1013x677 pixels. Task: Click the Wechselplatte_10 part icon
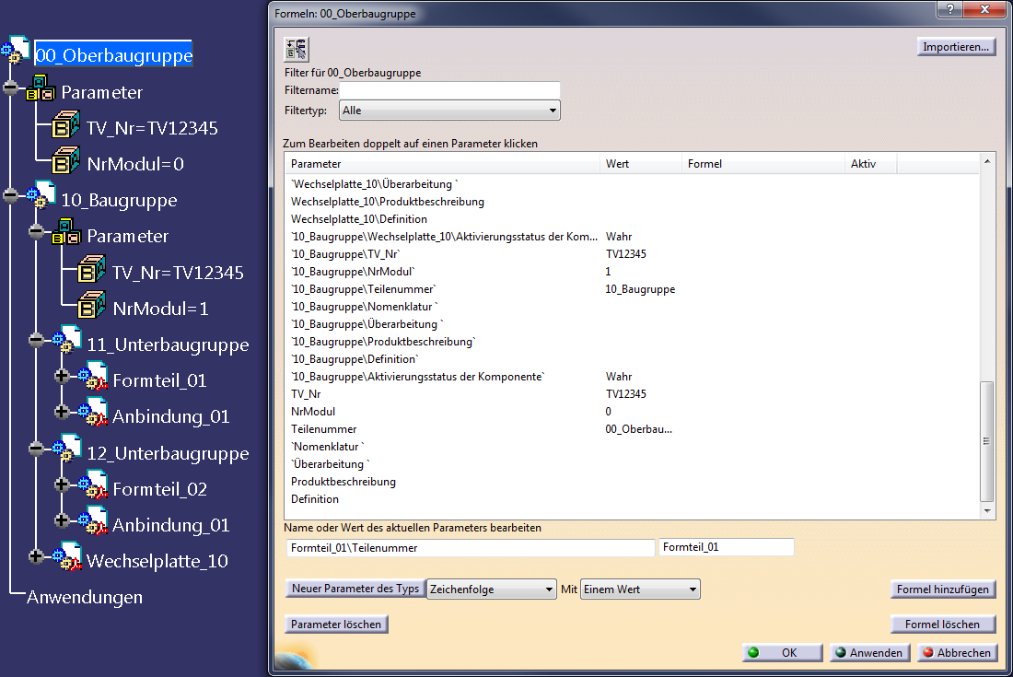pyautogui.click(x=68, y=557)
